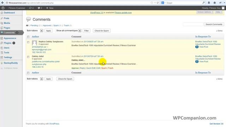Click the top In Response To header
The width and height of the screenshot is (226, 127).
coord(203,37)
